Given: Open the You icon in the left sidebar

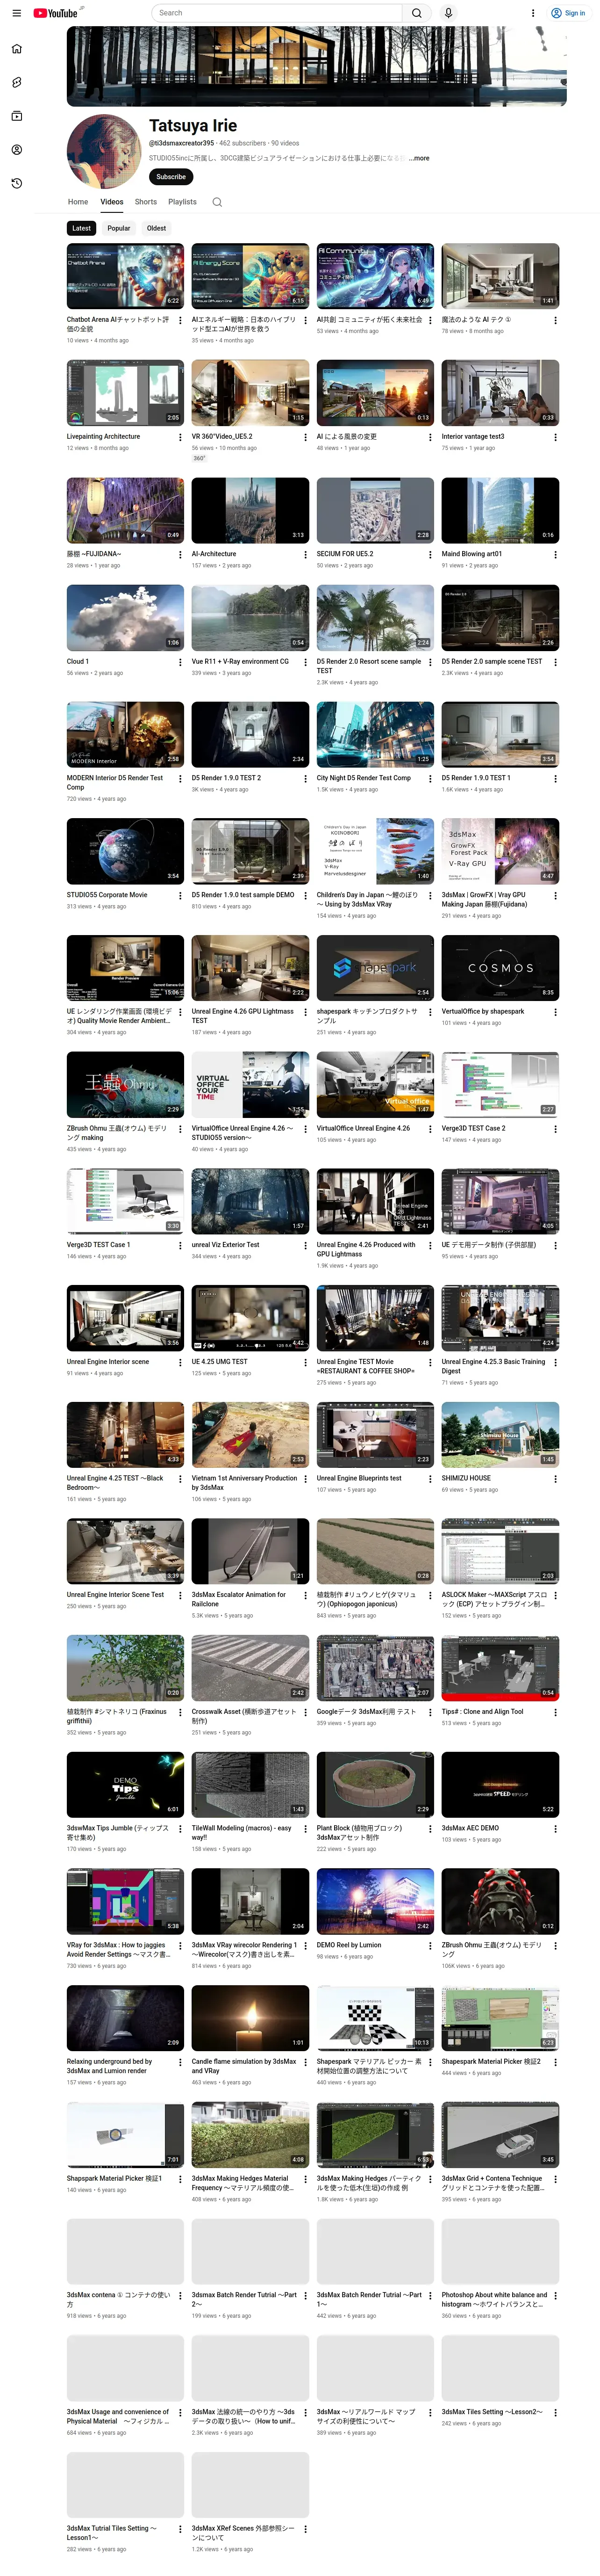Looking at the screenshot, I should [16, 150].
